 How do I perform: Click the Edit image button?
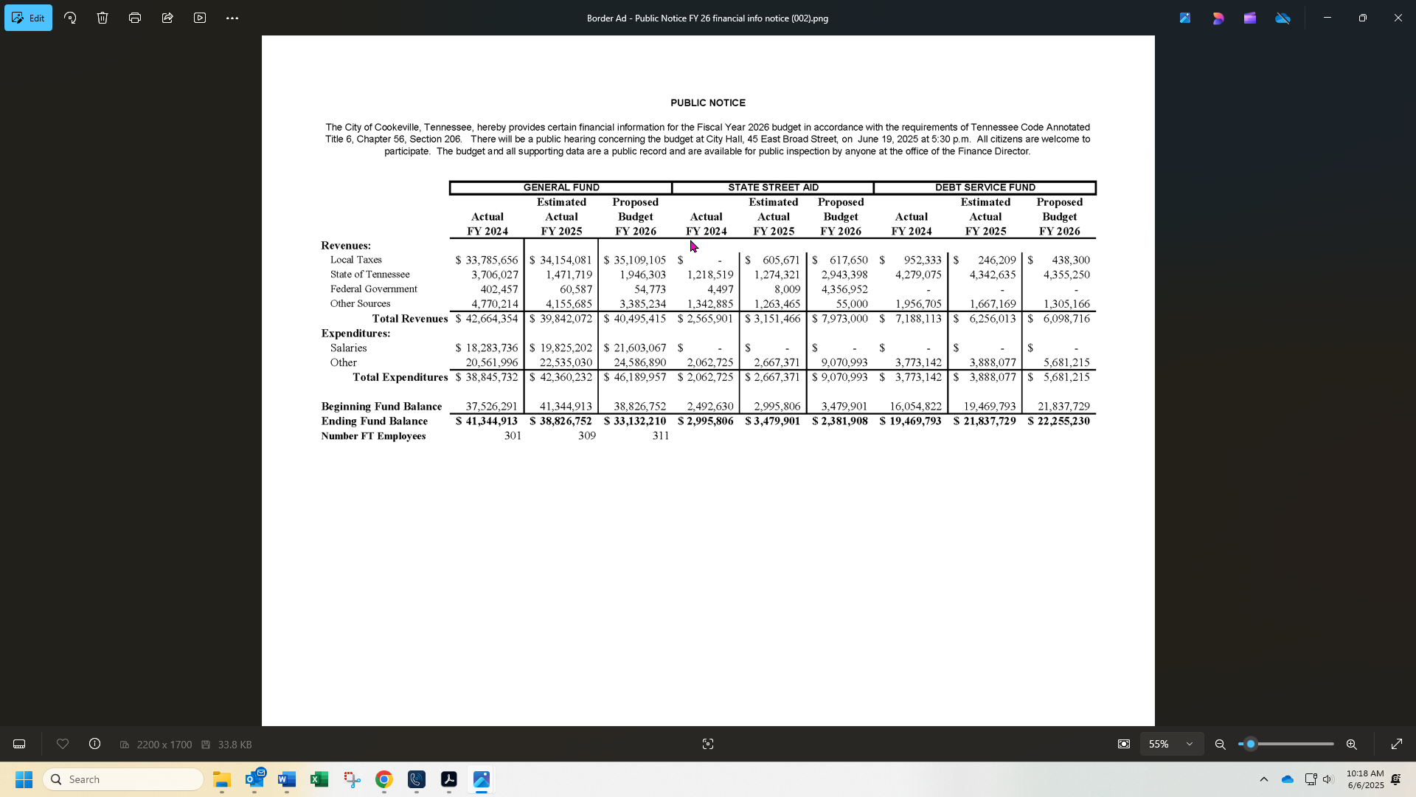(x=28, y=18)
